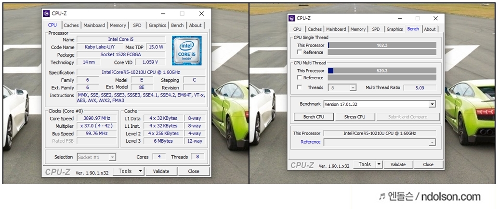The width and height of the screenshot is (498, 209).
Task: Close the right CPU-Z window with X
Action: (x=435, y=18)
